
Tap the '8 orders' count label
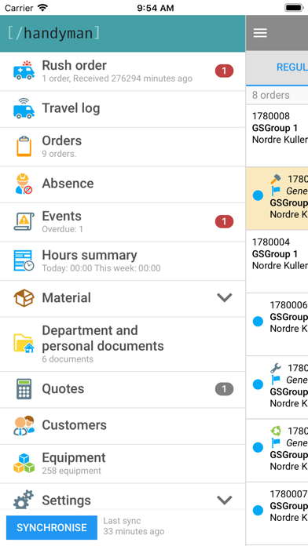click(x=270, y=95)
